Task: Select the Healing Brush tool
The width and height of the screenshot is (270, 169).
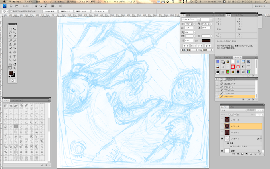Action: [10, 41]
